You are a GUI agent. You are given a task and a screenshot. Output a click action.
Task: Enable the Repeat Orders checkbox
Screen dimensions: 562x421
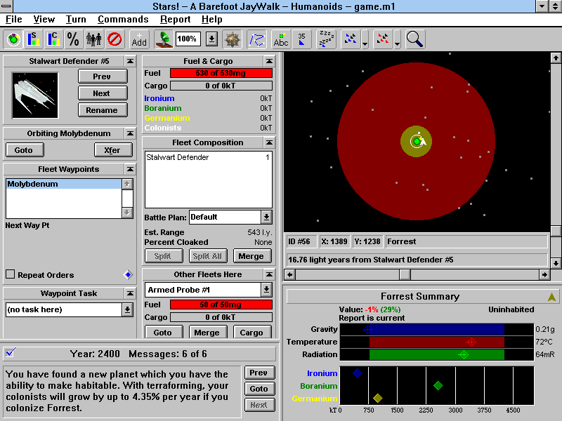[11, 274]
